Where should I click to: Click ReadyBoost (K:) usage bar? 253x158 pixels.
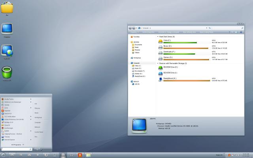tap(187, 81)
